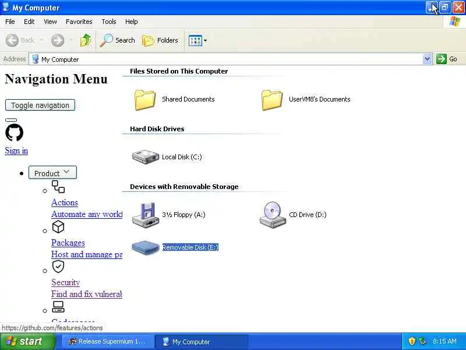
Task: Click the security shield tray icon
Action: pos(412,341)
